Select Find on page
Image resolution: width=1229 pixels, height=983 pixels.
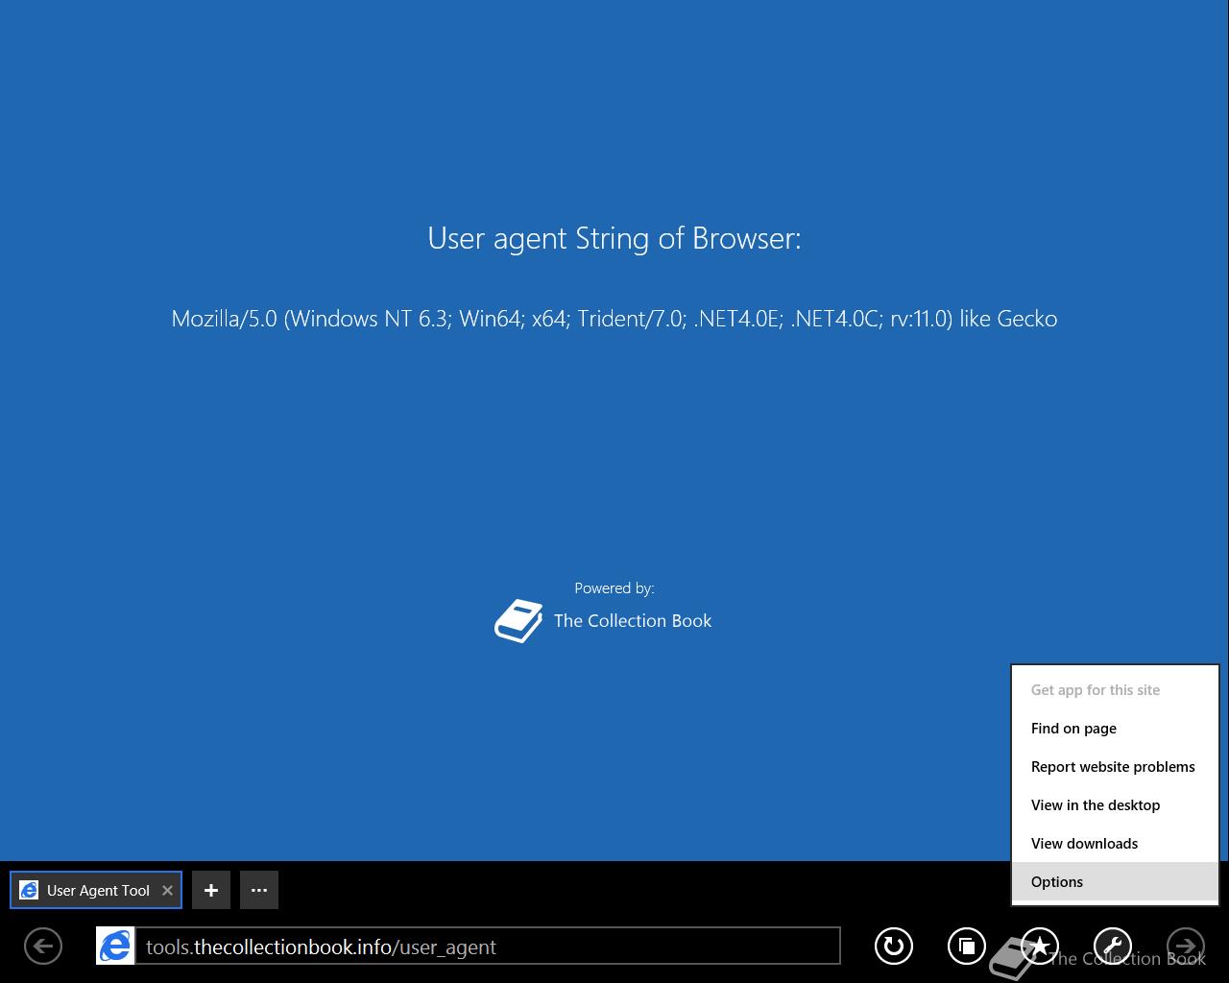click(1115, 729)
